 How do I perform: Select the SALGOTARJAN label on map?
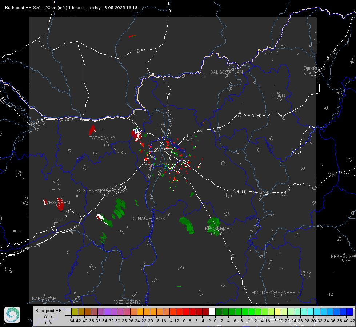coord(226,72)
